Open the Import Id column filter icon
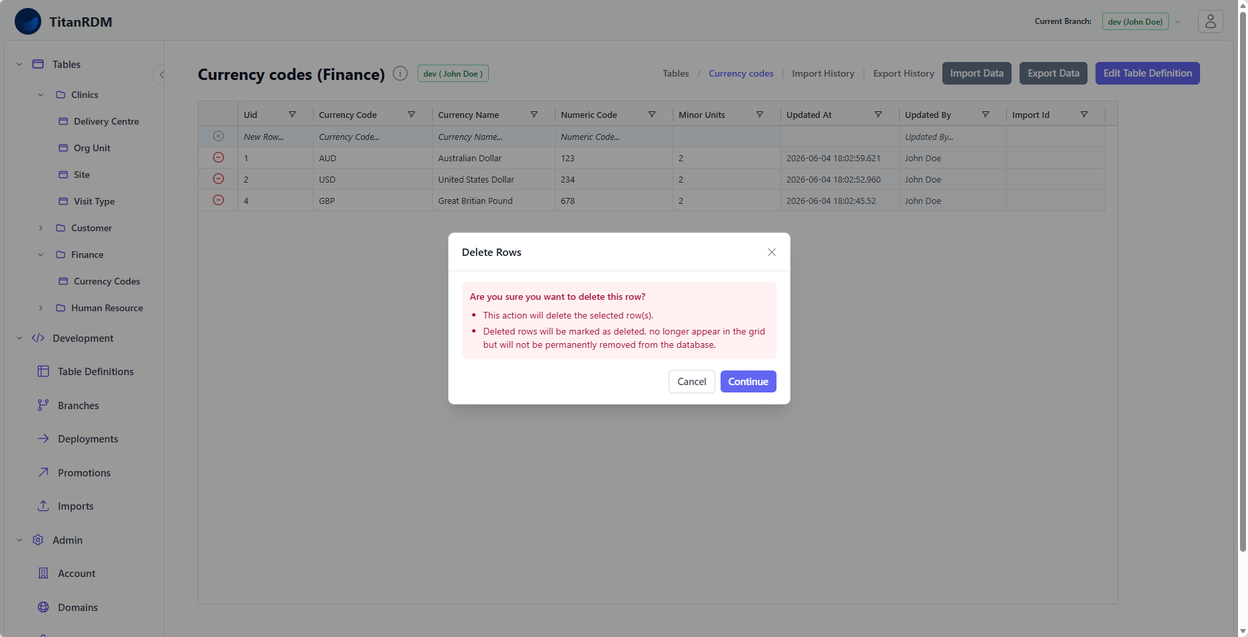The image size is (1248, 637). click(1084, 115)
